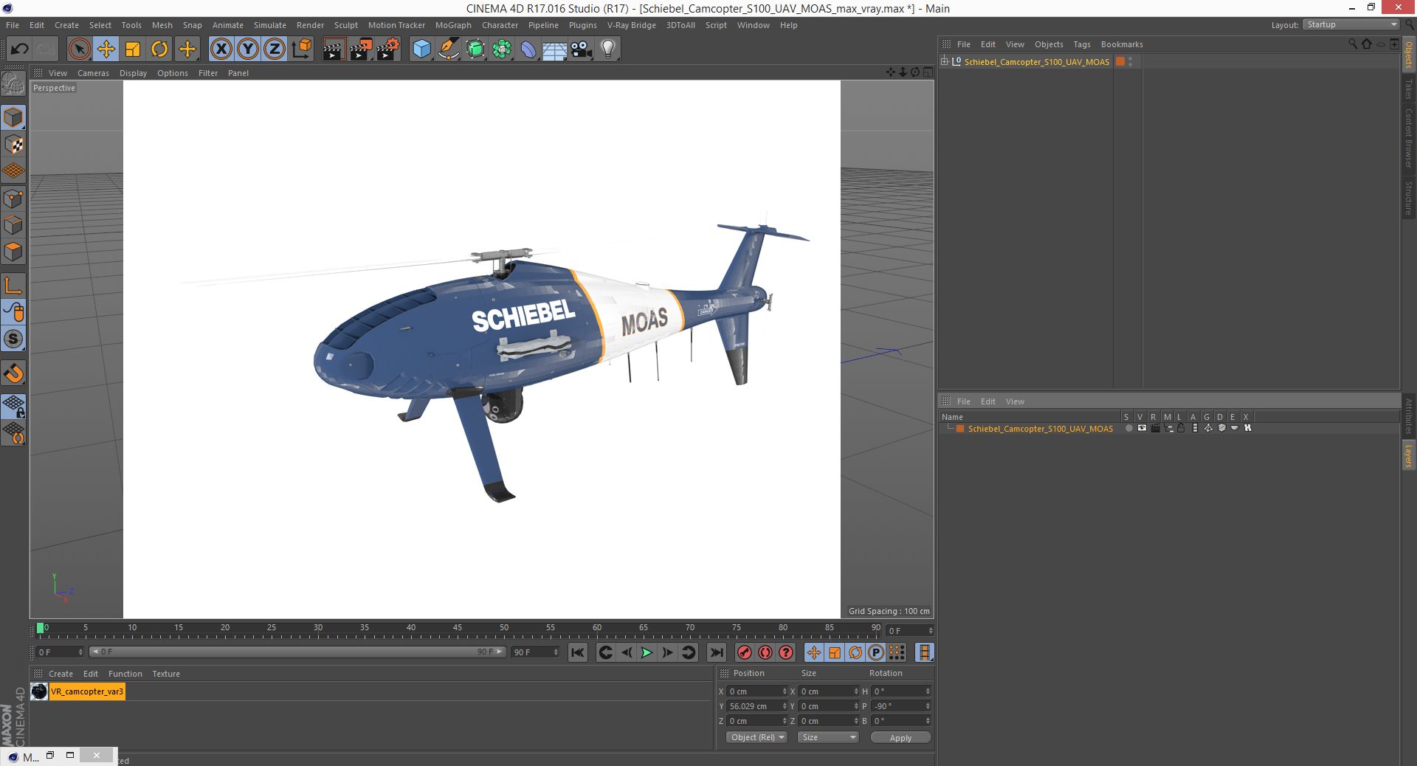Click end frame 90 F stepper
The image size is (1417, 766).
coord(556,652)
